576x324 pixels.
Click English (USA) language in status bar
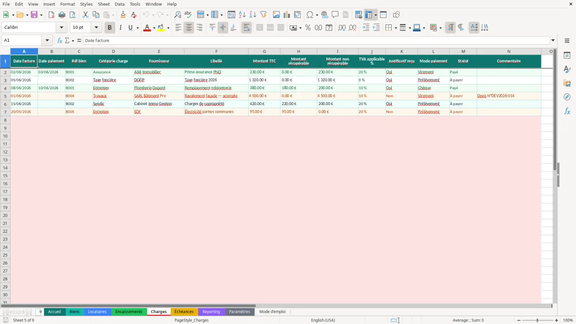pos(323,320)
